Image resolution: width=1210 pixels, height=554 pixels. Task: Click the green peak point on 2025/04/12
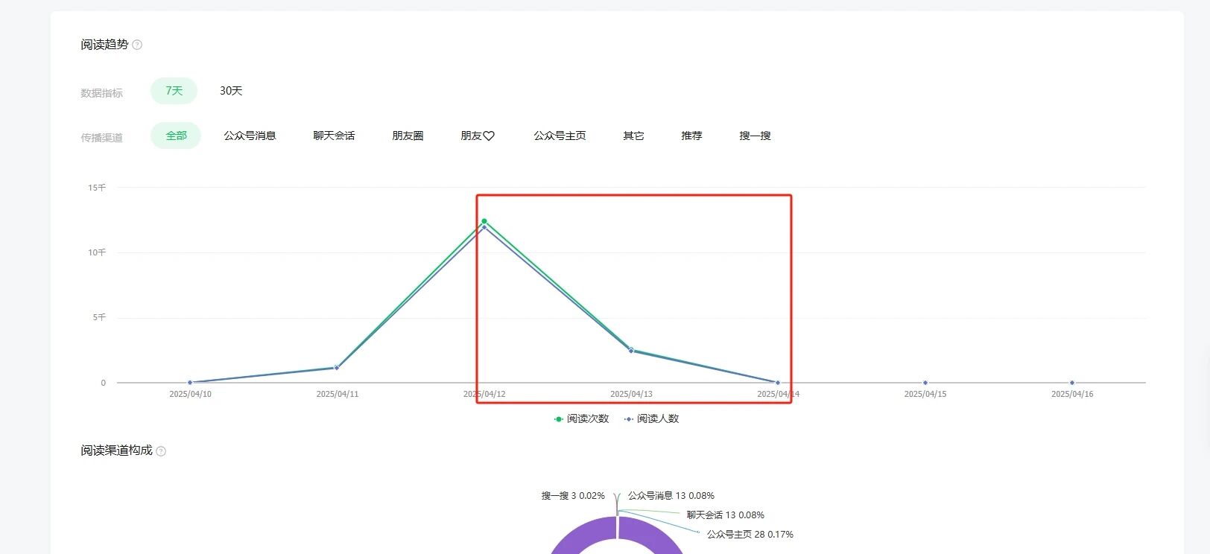[x=484, y=221]
